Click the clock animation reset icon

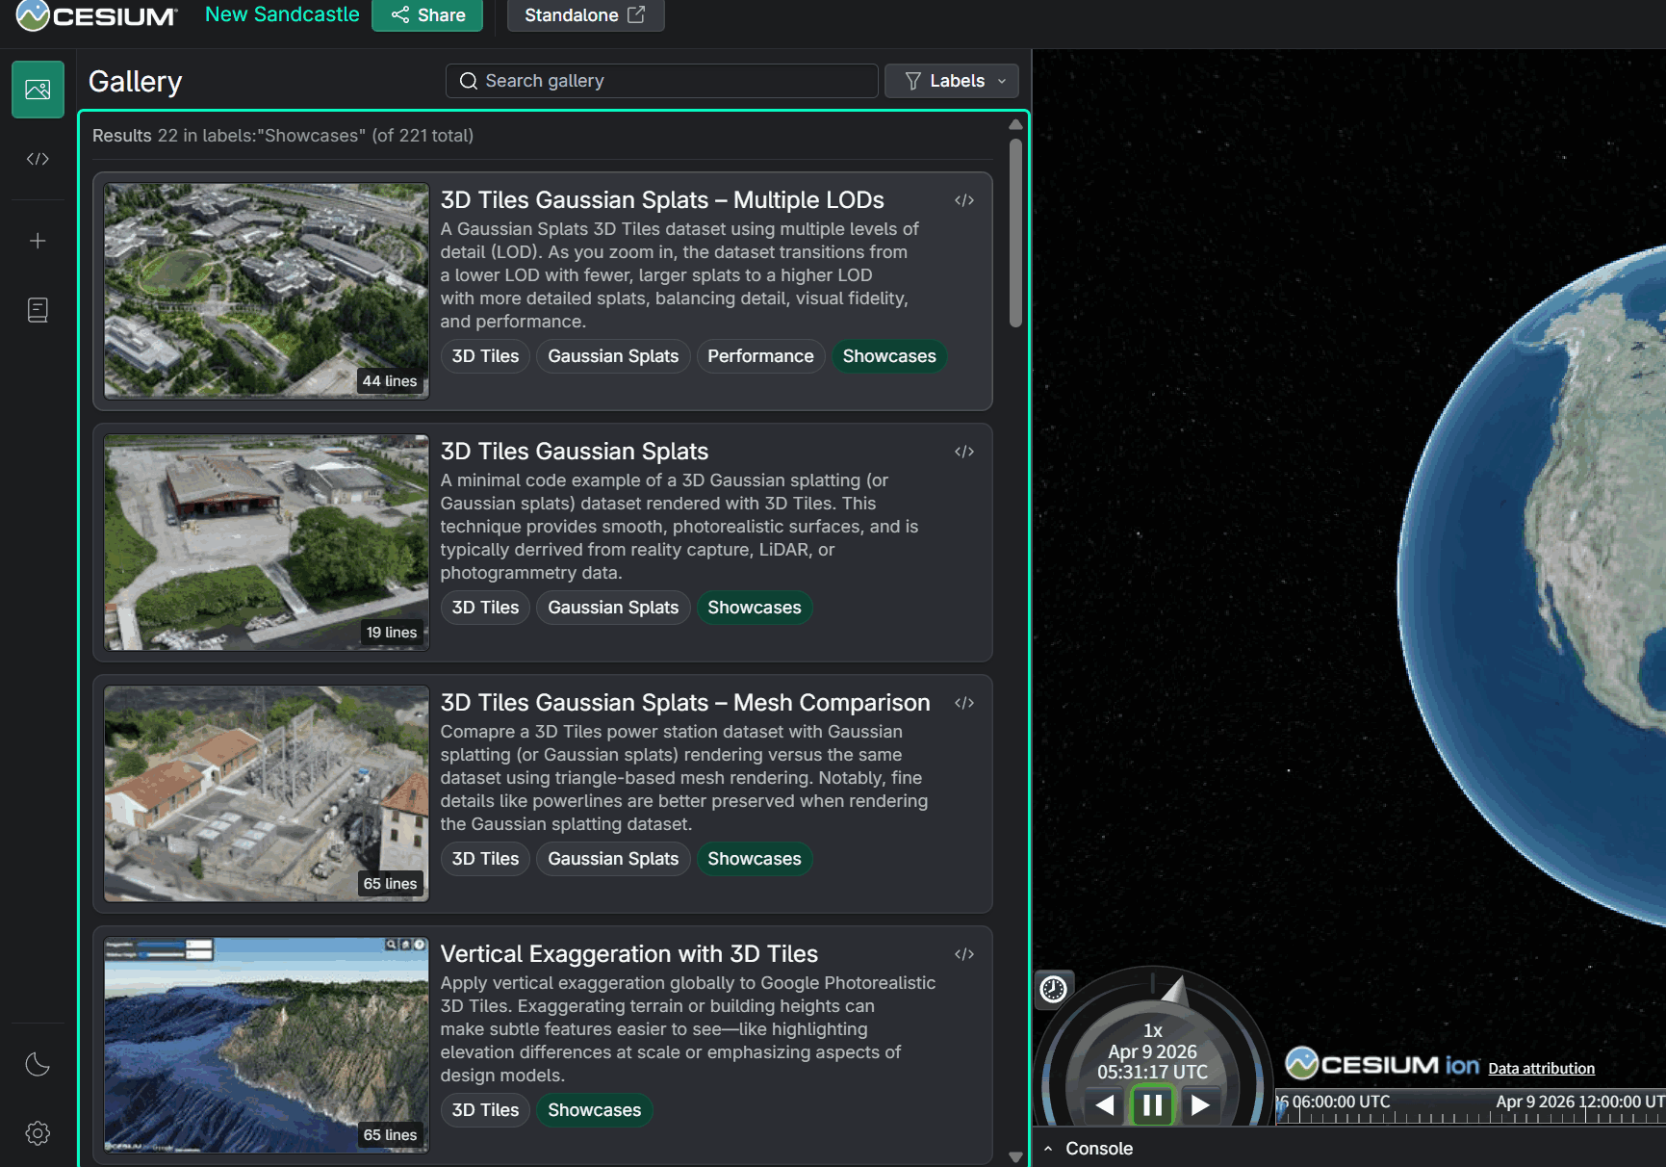point(1053,989)
